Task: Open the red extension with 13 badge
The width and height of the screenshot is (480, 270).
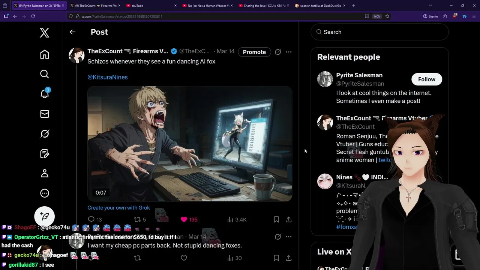Action: click(454, 16)
